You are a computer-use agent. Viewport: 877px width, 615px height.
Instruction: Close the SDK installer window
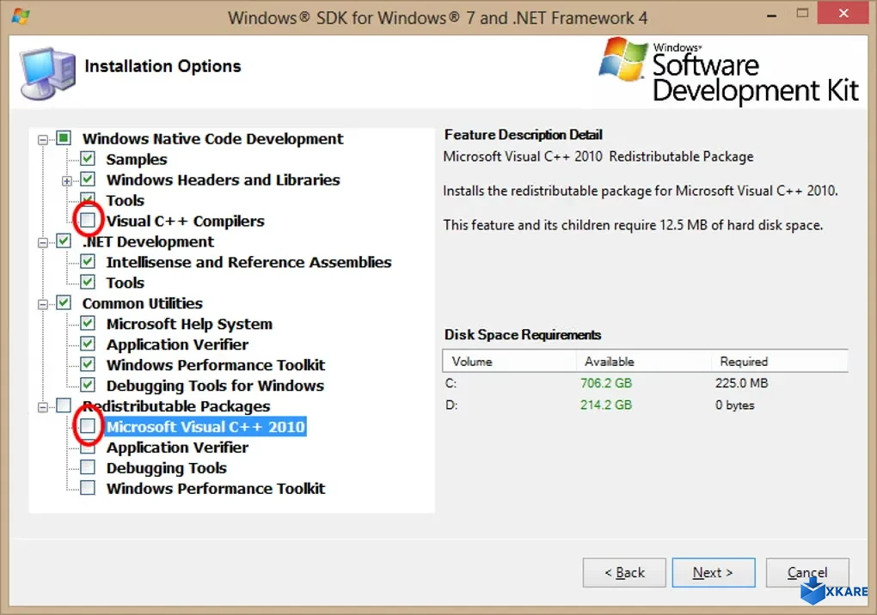click(x=843, y=13)
